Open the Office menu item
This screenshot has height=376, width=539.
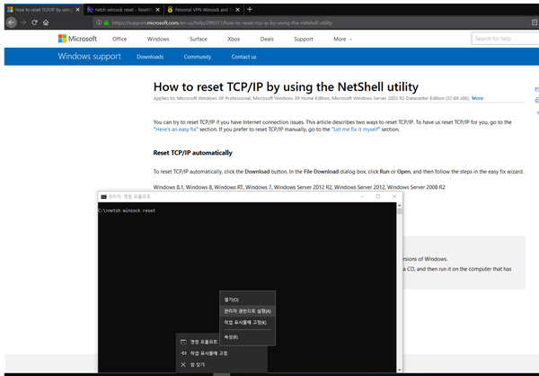click(119, 39)
